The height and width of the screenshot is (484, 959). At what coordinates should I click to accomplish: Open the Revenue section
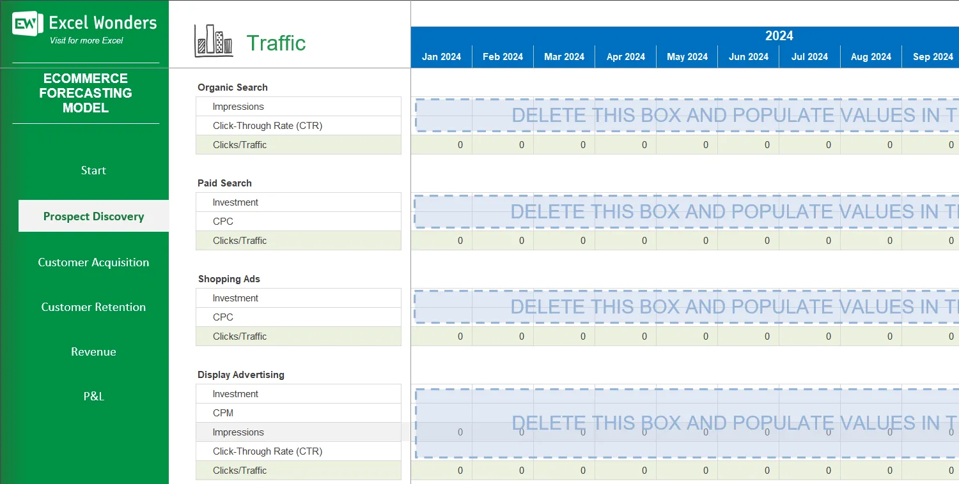pos(93,352)
